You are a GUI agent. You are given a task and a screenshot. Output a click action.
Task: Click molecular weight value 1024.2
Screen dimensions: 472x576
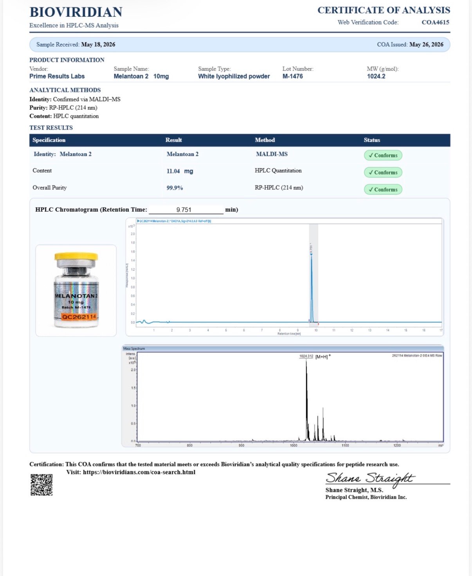click(x=376, y=76)
